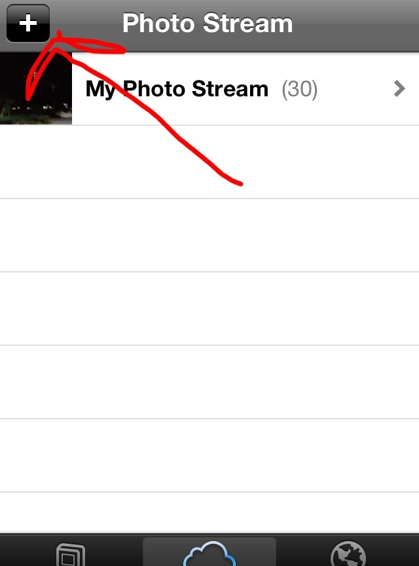Click the word Photo in the header title
The width and height of the screenshot is (419, 566).
click(158, 23)
